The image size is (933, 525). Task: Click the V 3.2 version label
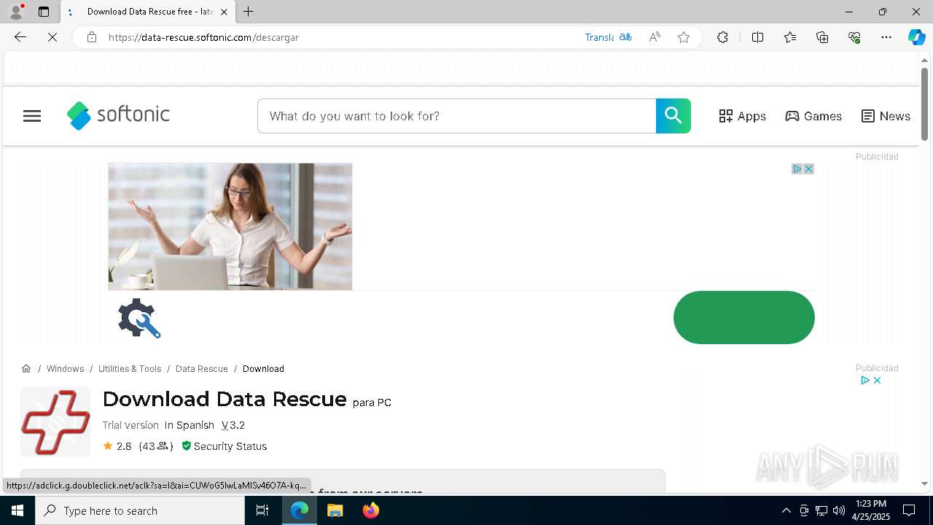(x=233, y=425)
